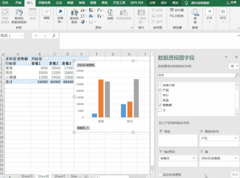Insert a line or area chart
This screenshot has height=178, width=240.
[83, 16]
